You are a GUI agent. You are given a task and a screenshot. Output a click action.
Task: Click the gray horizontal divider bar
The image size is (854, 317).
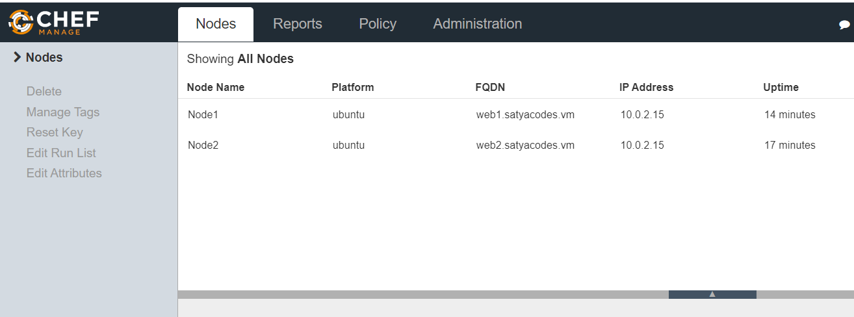(x=422, y=294)
